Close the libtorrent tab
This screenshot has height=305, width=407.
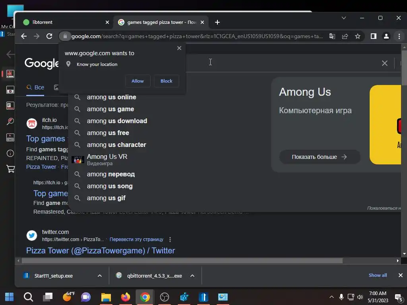pyautogui.click(x=107, y=22)
